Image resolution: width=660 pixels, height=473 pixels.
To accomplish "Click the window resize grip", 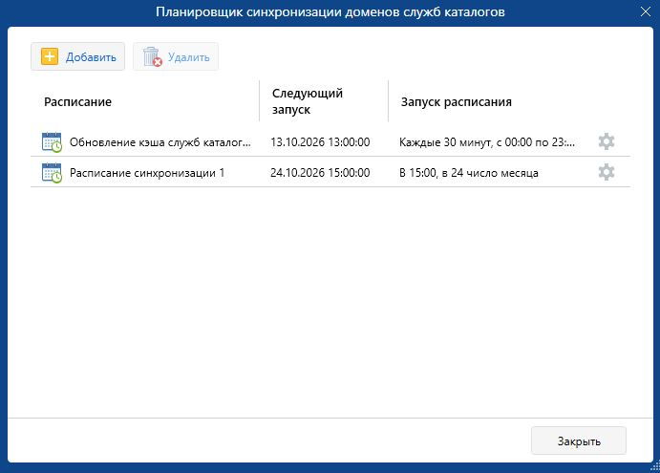I will coord(655,467).
